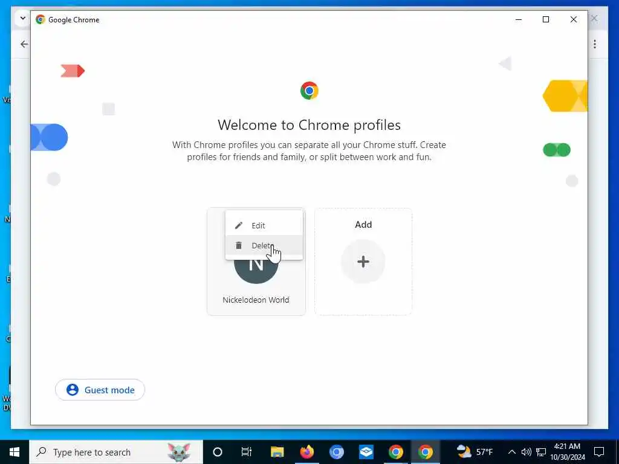
Task: Open the Windows Start menu
Action: [x=15, y=452]
